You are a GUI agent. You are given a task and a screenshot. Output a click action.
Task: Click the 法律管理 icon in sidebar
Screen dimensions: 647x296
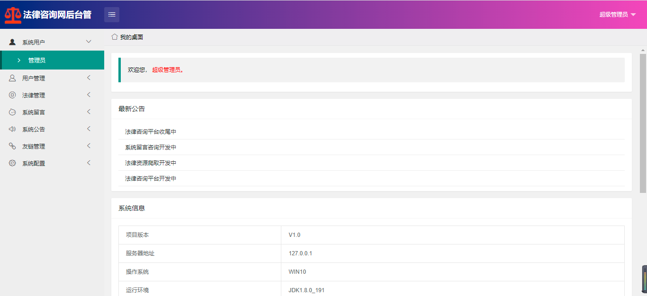(12, 95)
